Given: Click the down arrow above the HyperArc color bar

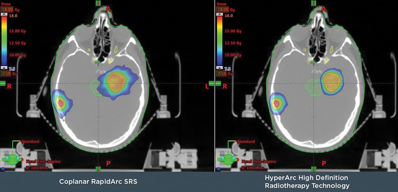Looking at the screenshot, I should (219, 14).
